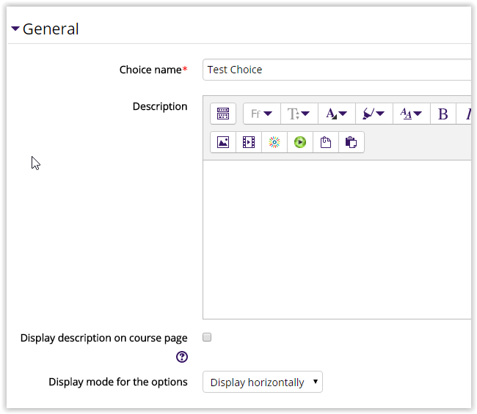Insert Moodle media with the film icon
This screenshot has width=477, height=414.
[249, 142]
